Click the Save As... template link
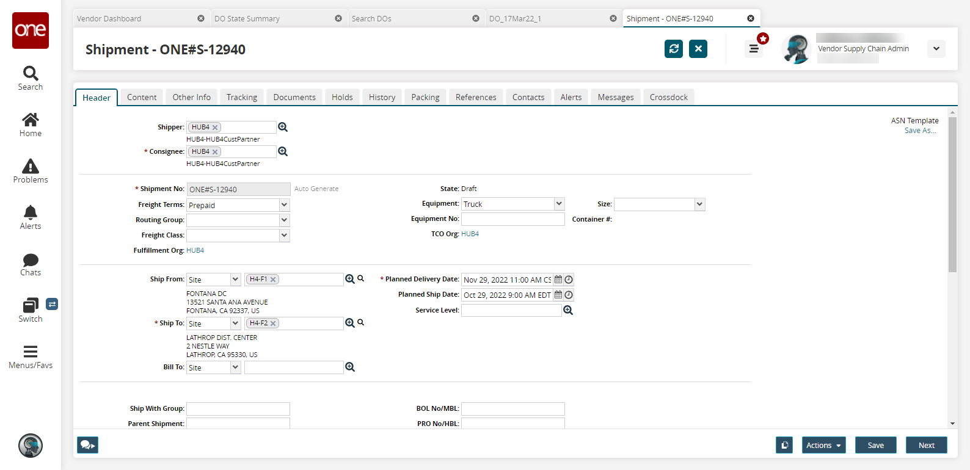Image resolution: width=970 pixels, height=470 pixels. 920,131
